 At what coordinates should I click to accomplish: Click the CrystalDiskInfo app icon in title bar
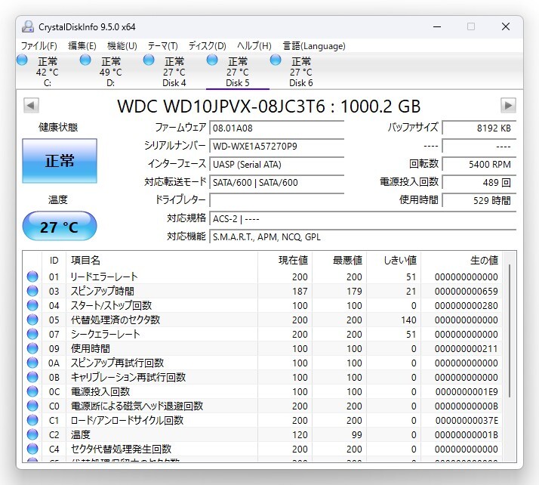click(28, 27)
